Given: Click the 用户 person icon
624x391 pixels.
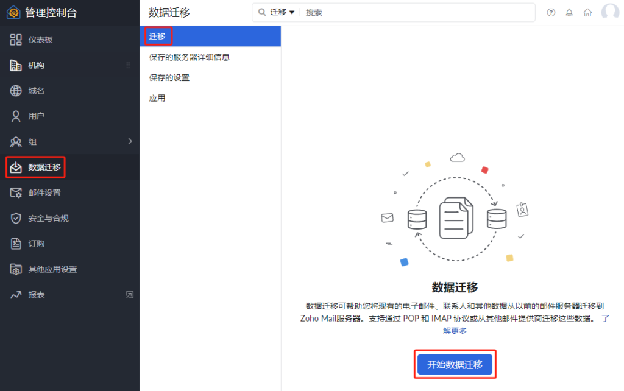Looking at the screenshot, I should click(16, 116).
